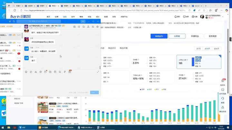
Task: Open message card icon on right sidebar
Action: coord(223,90)
